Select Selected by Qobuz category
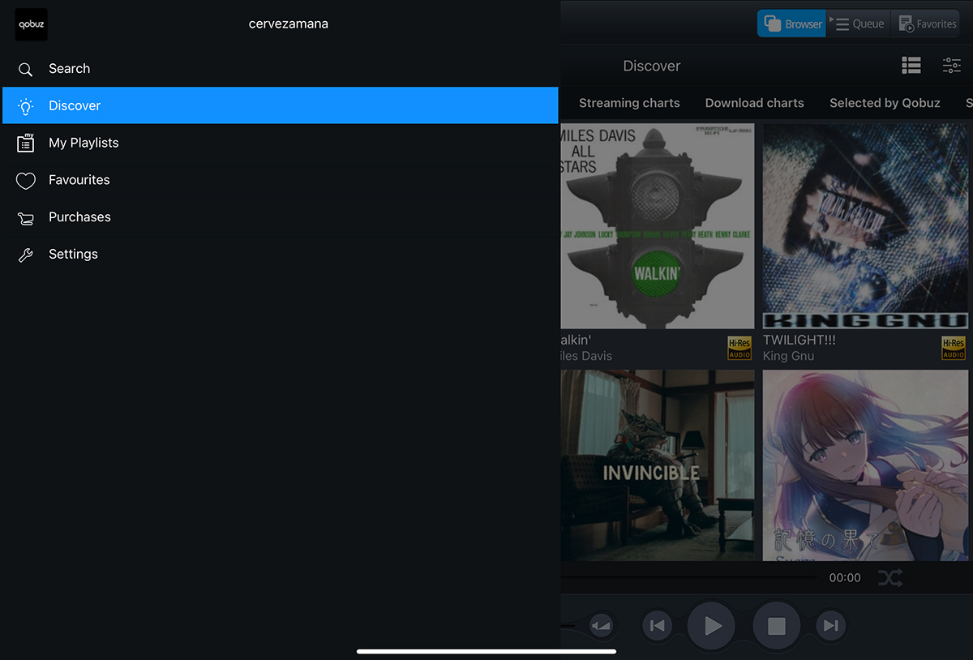The width and height of the screenshot is (973, 660). pos(885,103)
